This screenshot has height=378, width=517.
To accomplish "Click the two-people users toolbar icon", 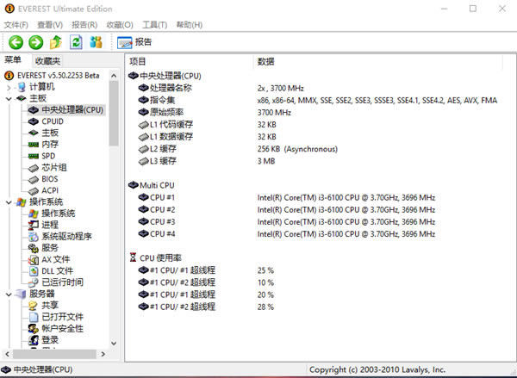I will click(96, 42).
